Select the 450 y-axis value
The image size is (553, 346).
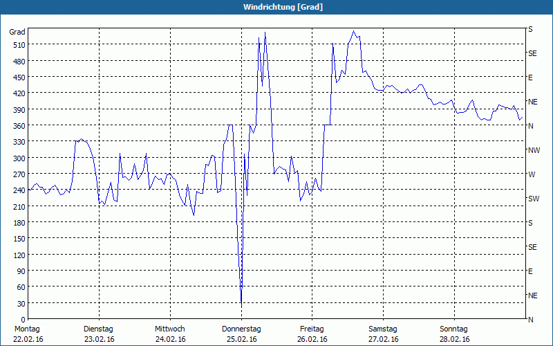click(19, 78)
